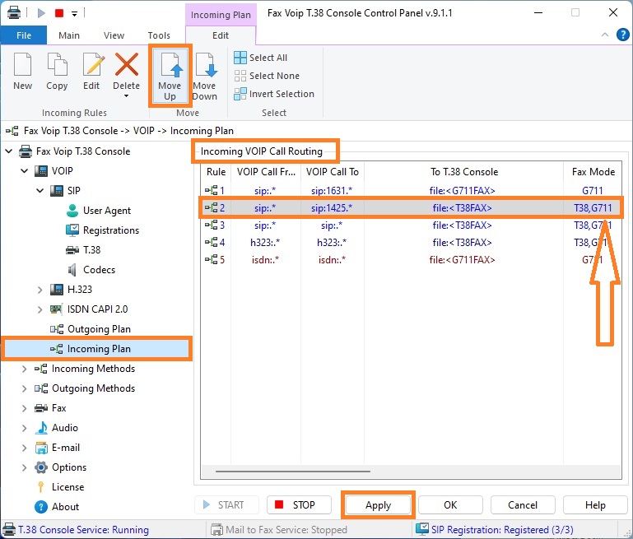Click the New incoming rule icon
This screenshot has width=633, height=539.
[x=22, y=64]
